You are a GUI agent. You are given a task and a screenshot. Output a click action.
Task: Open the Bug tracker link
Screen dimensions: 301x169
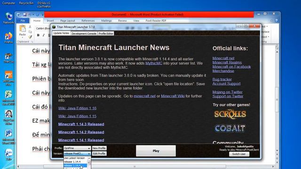point(222,79)
